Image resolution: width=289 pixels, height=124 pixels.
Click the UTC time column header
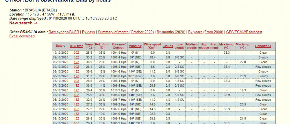77,46
